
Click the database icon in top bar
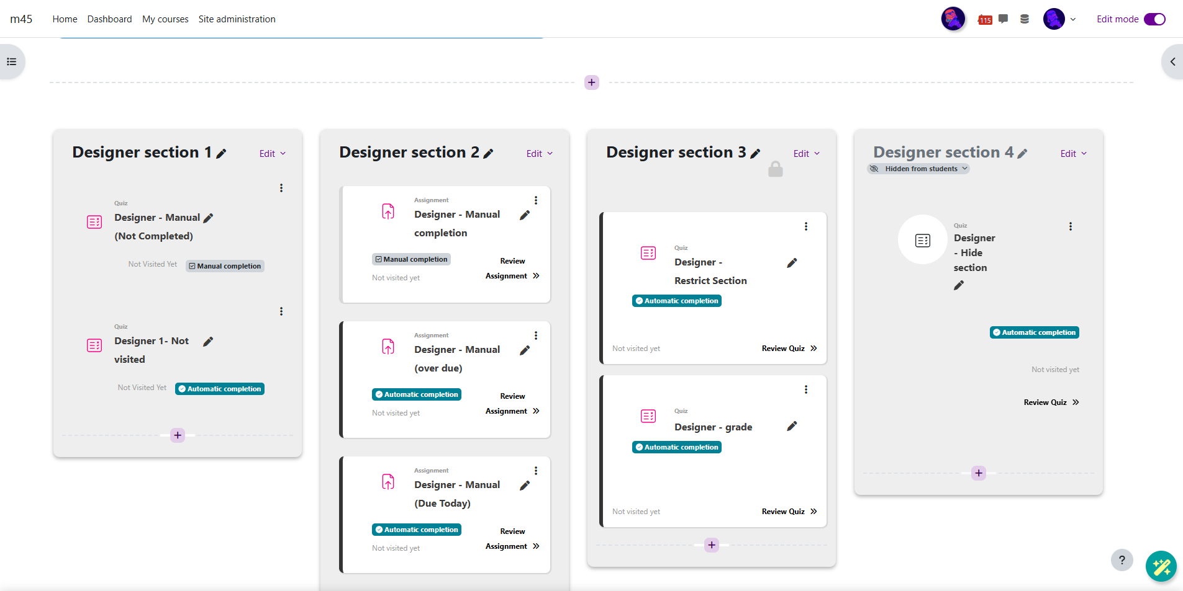point(1025,19)
